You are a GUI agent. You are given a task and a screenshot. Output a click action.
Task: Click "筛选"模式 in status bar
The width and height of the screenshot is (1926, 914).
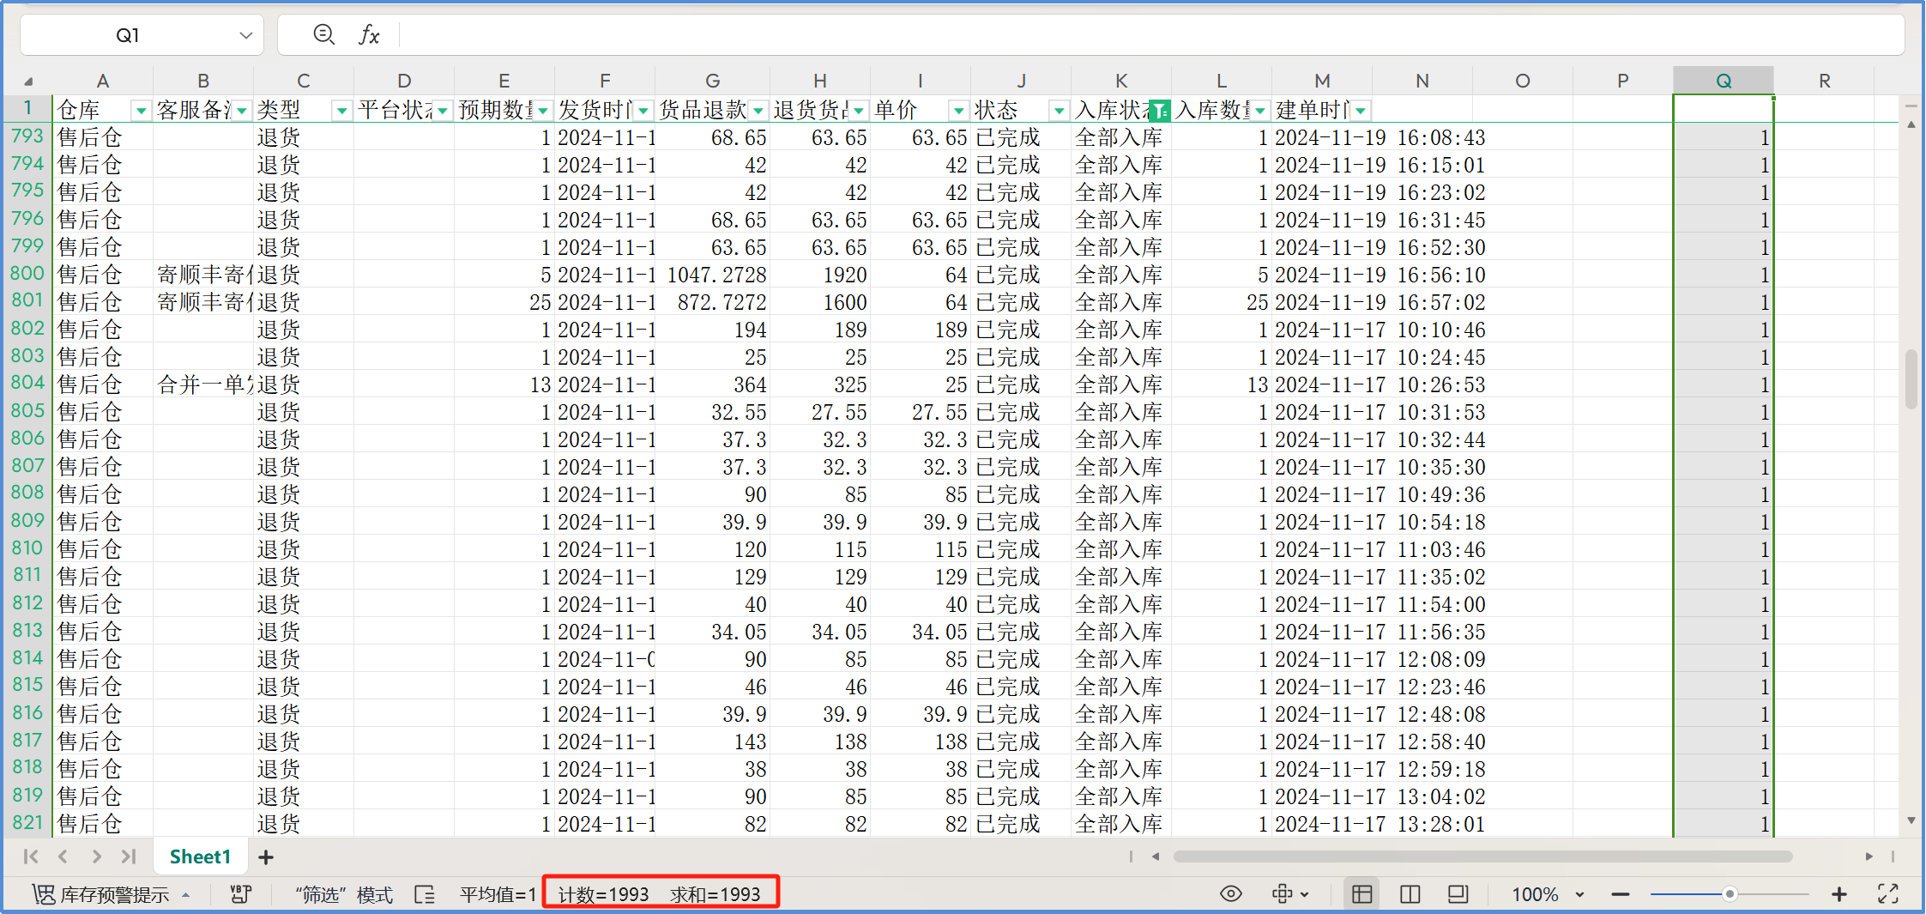click(344, 895)
